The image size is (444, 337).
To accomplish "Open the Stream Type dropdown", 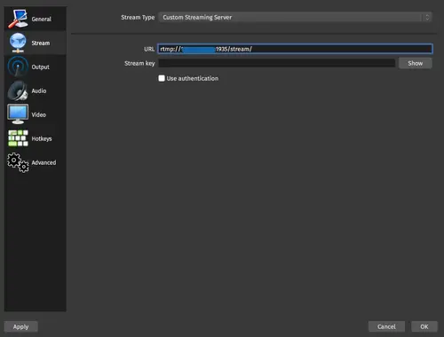I will click(x=295, y=17).
